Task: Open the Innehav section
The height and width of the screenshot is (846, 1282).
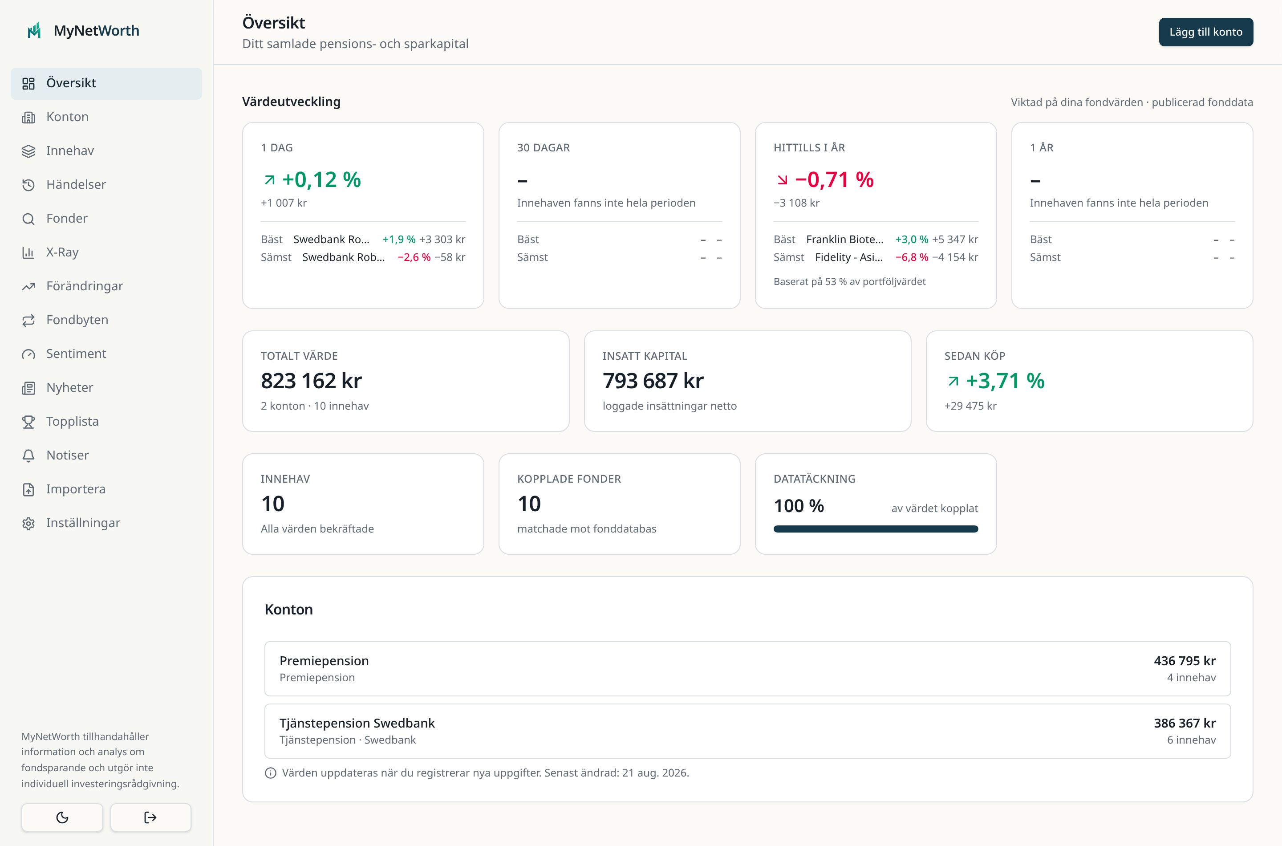Action: pyautogui.click(x=106, y=151)
